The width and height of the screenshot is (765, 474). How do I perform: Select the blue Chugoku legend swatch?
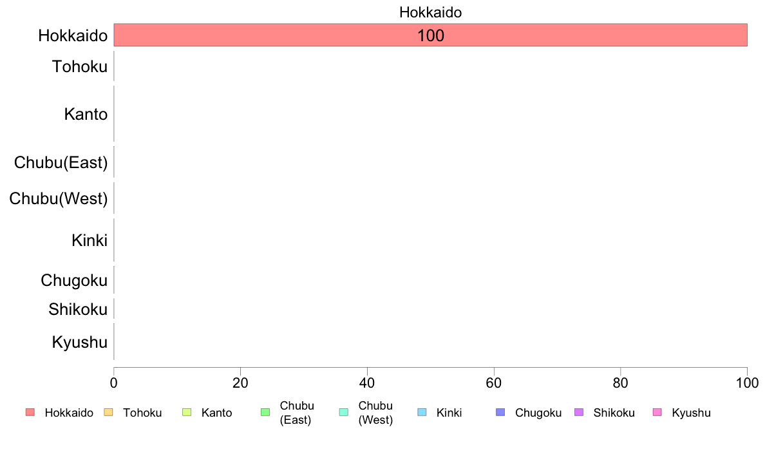(x=500, y=412)
